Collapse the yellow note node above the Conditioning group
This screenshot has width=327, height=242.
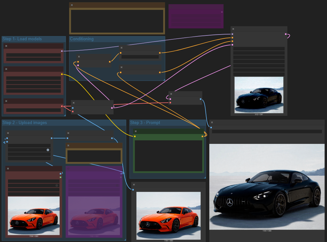point(72,5)
